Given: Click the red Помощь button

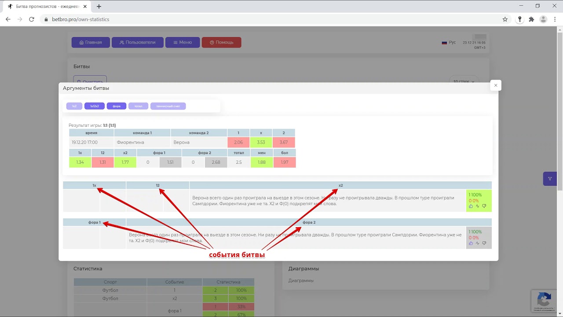Looking at the screenshot, I should (222, 42).
